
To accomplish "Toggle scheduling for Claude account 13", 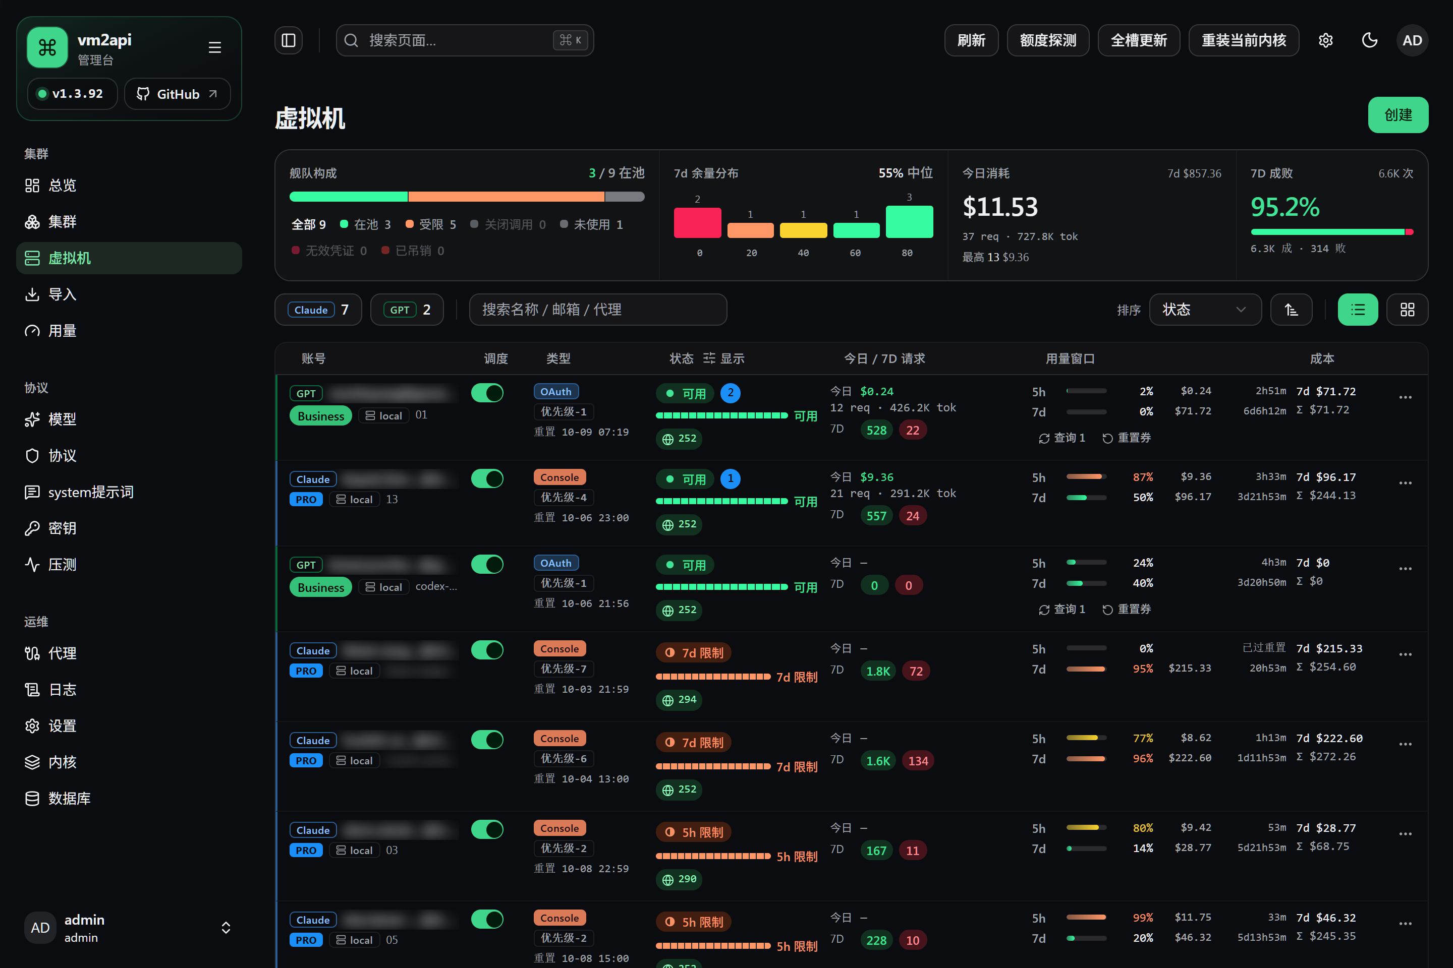I will click(x=487, y=478).
